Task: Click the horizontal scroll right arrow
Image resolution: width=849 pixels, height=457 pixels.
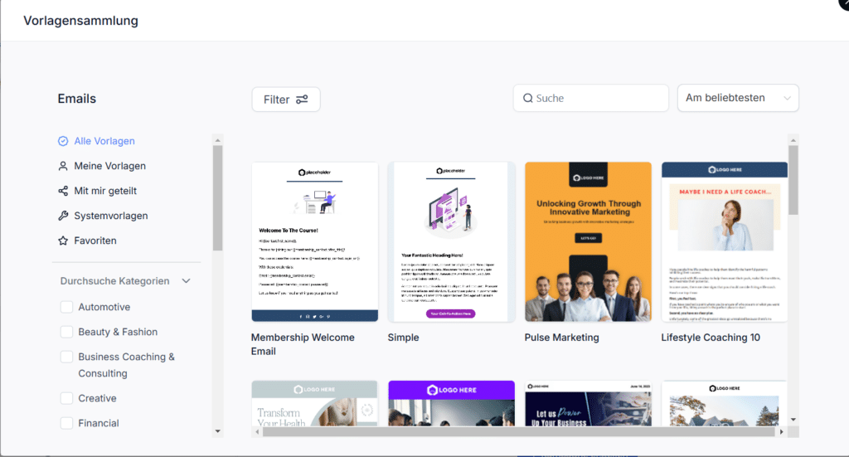Action: click(781, 432)
